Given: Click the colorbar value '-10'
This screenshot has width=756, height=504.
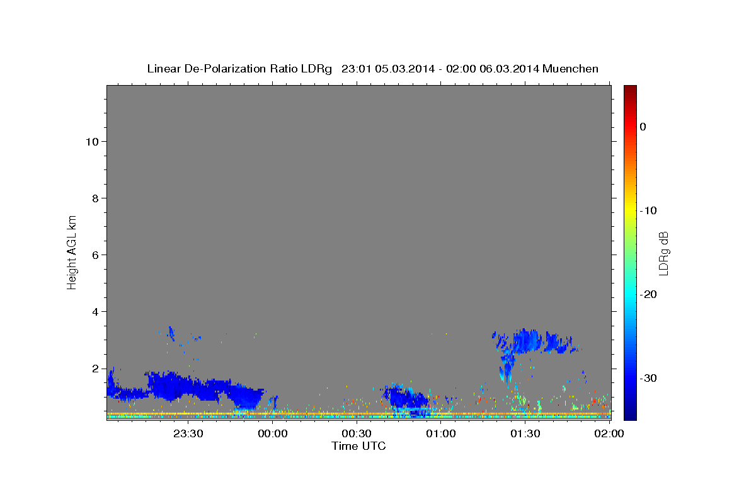Looking at the screenshot, I should point(649,210).
